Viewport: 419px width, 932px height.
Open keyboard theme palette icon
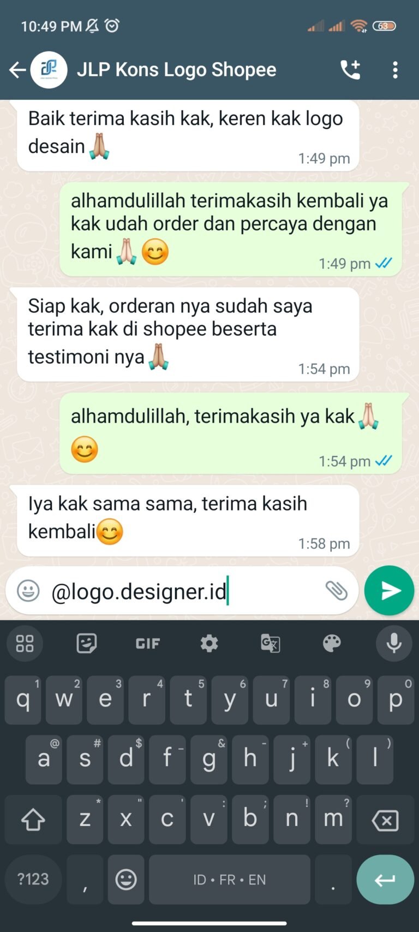click(x=332, y=644)
